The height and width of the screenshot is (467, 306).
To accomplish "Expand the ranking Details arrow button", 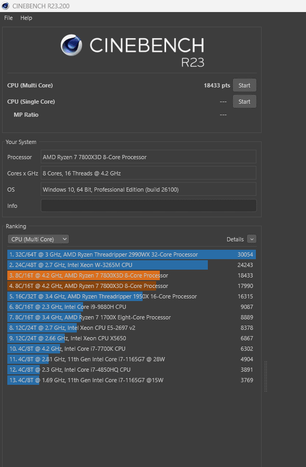I will (252, 239).
